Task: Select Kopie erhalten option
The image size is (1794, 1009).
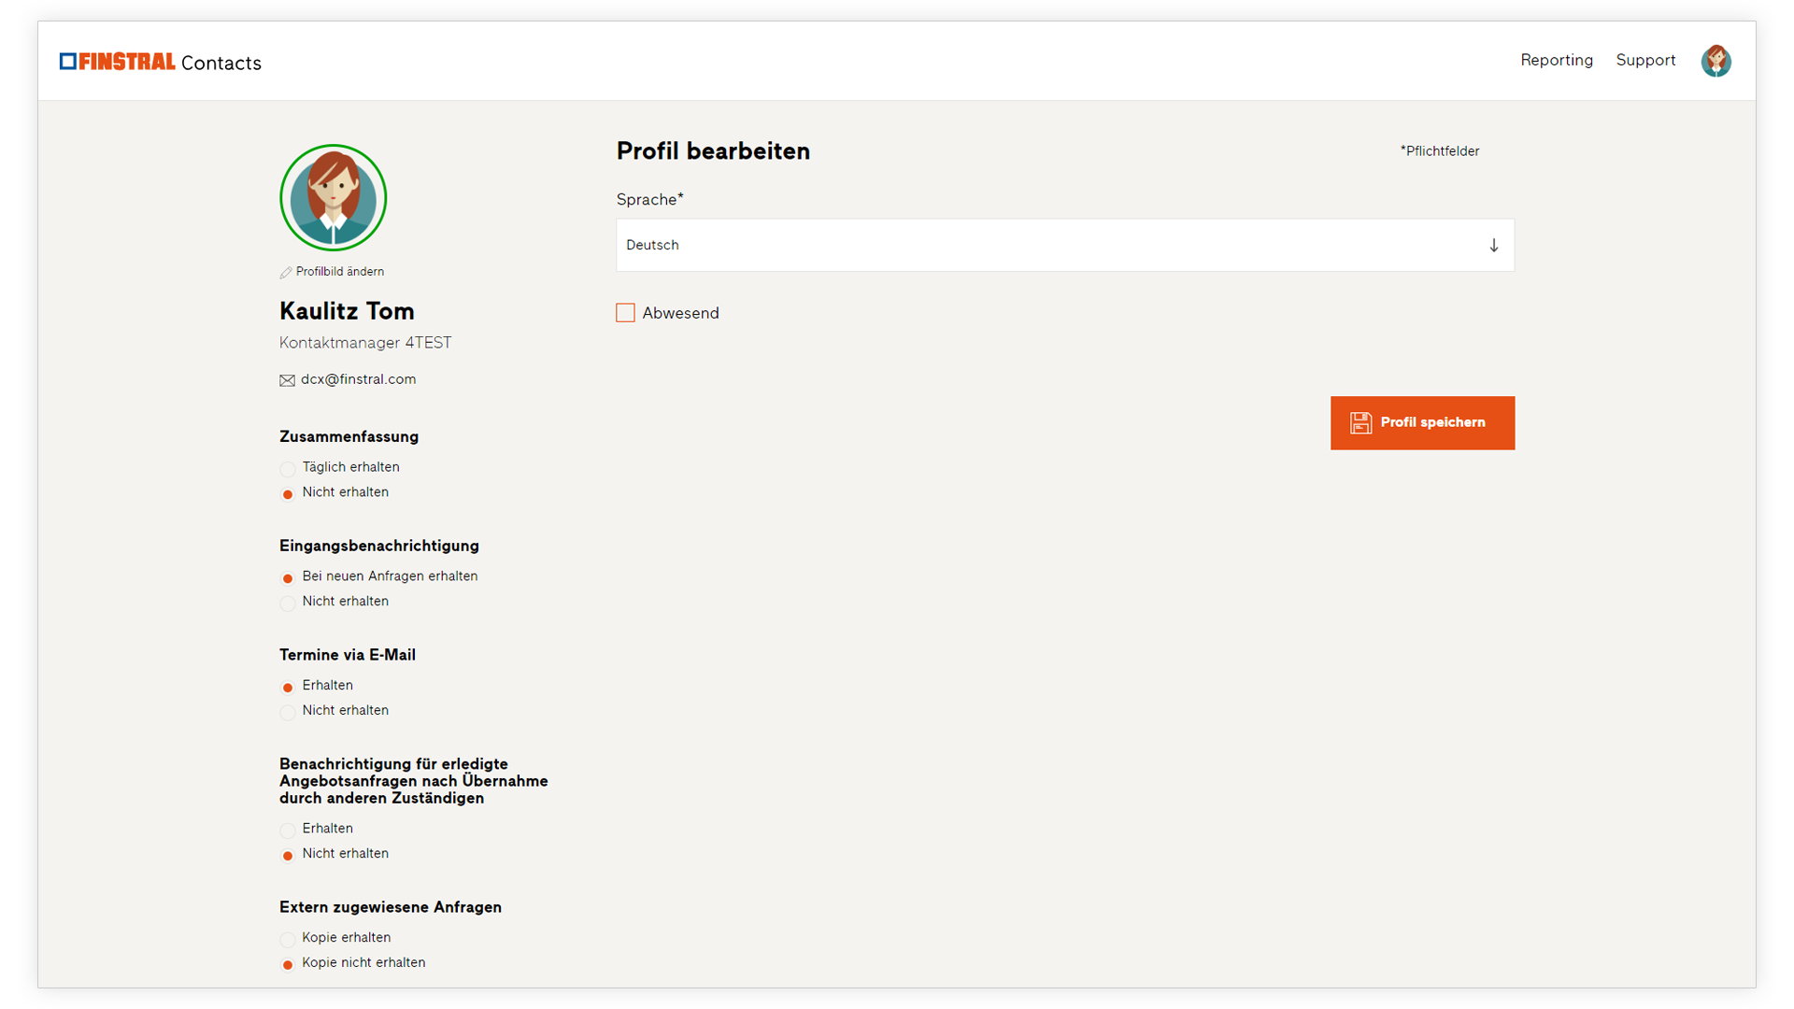Action: tap(288, 940)
